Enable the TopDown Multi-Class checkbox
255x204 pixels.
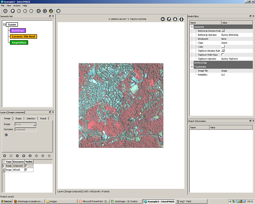223,55
